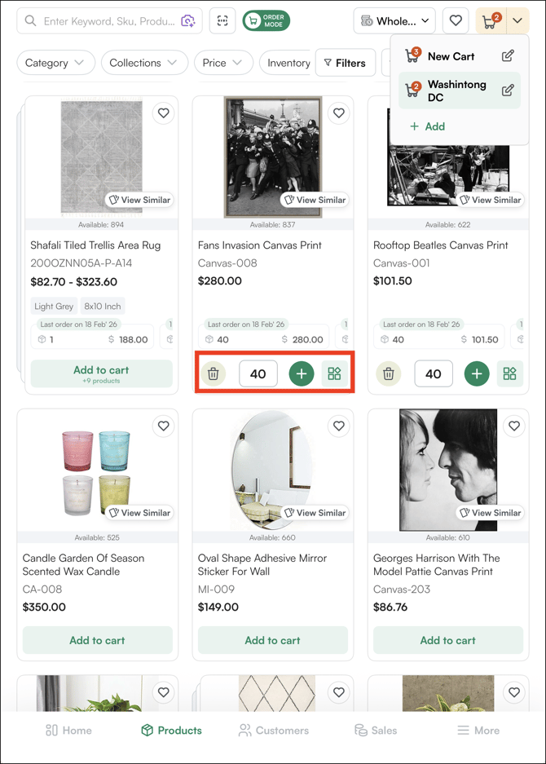The image size is (546, 764).
Task: Open wishlist heart icon in header
Action: coord(456,21)
